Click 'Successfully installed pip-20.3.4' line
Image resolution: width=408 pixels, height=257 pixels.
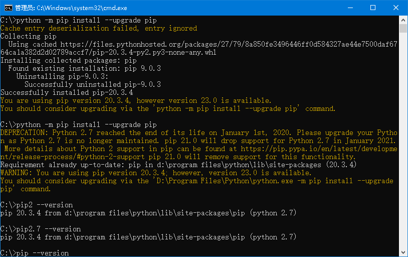click(x=67, y=92)
